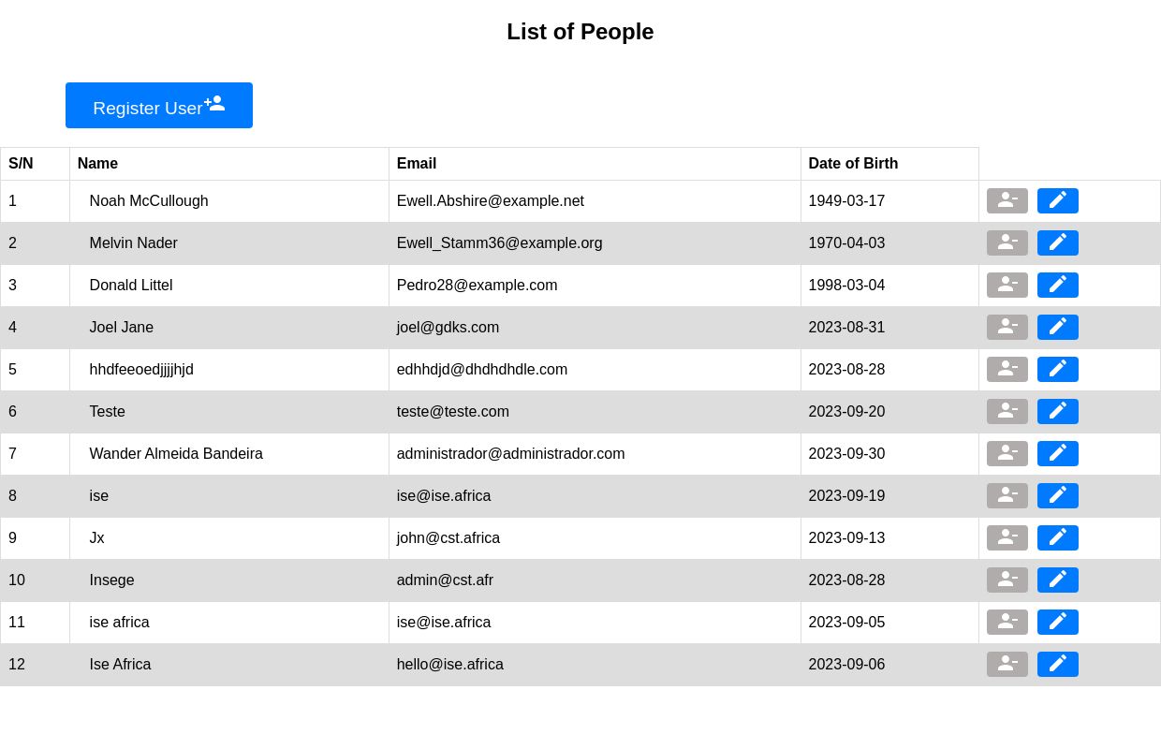
Task: Edit Wander Almeida Bandeira's record
Action: point(1058,454)
